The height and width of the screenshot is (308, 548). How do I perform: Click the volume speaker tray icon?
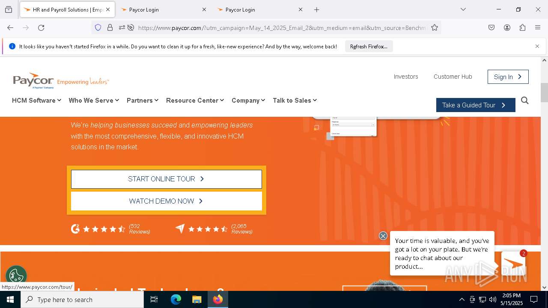(493, 299)
